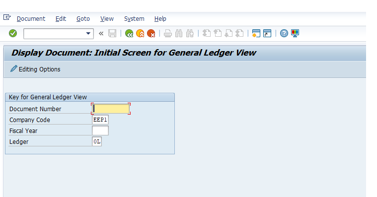The image size is (377, 197).
Task: Expand the command field dropdown arrow
Action: (88, 33)
